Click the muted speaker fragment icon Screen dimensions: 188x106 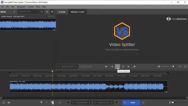tap(60, 102)
